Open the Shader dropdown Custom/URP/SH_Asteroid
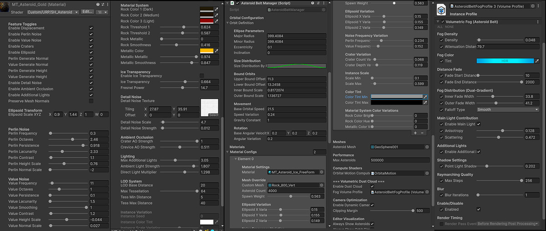 (53, 11)
